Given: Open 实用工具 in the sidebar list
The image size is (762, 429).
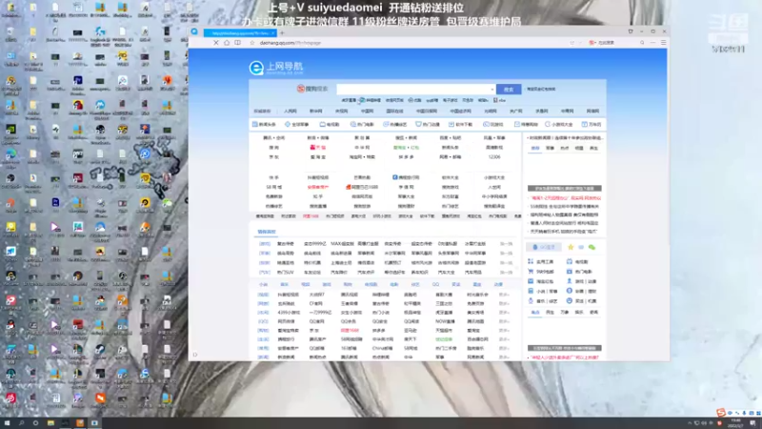Looking at the screenshot, I should pos(541,261).
